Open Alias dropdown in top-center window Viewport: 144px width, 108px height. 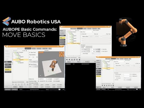pyautogui.click(x=88, y=32)
